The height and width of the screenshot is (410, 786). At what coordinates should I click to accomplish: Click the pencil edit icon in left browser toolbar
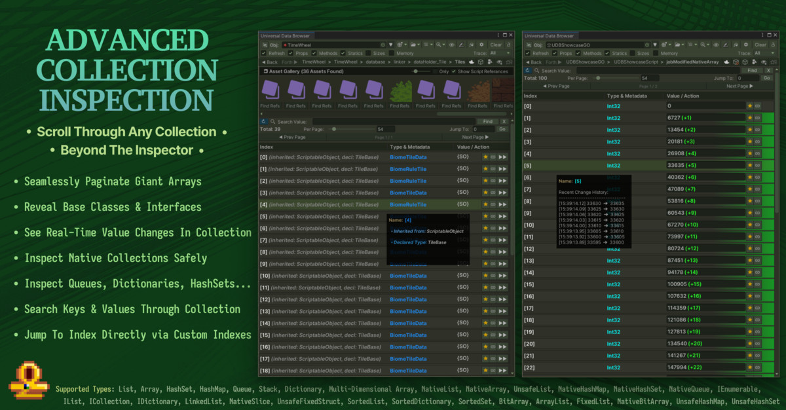(461, 45)
